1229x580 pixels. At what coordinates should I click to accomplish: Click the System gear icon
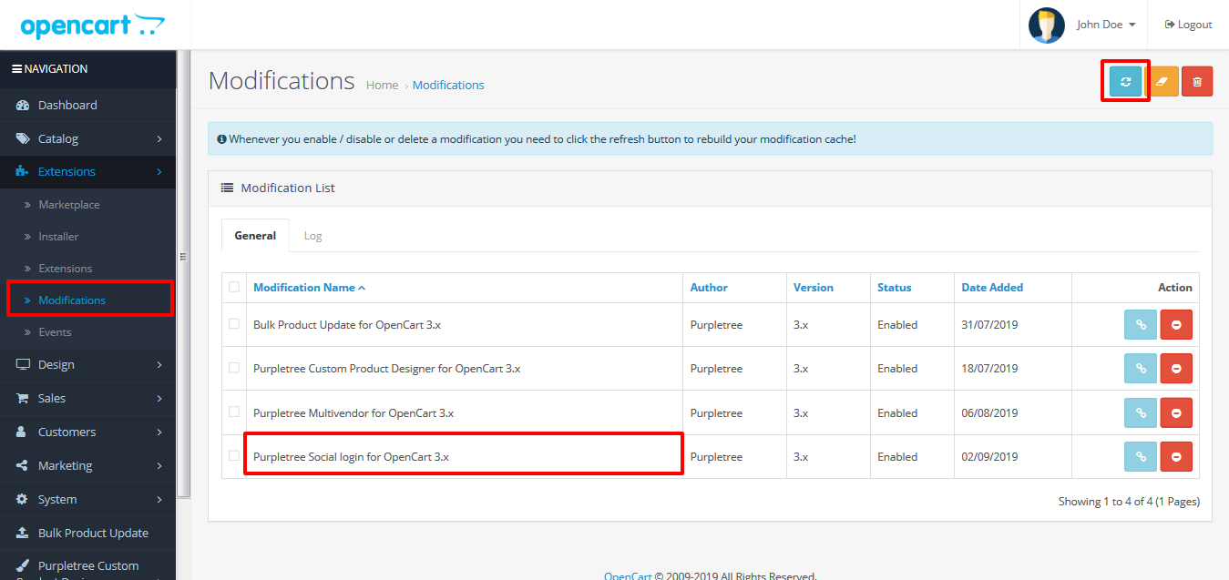click(x=23, y=499)
